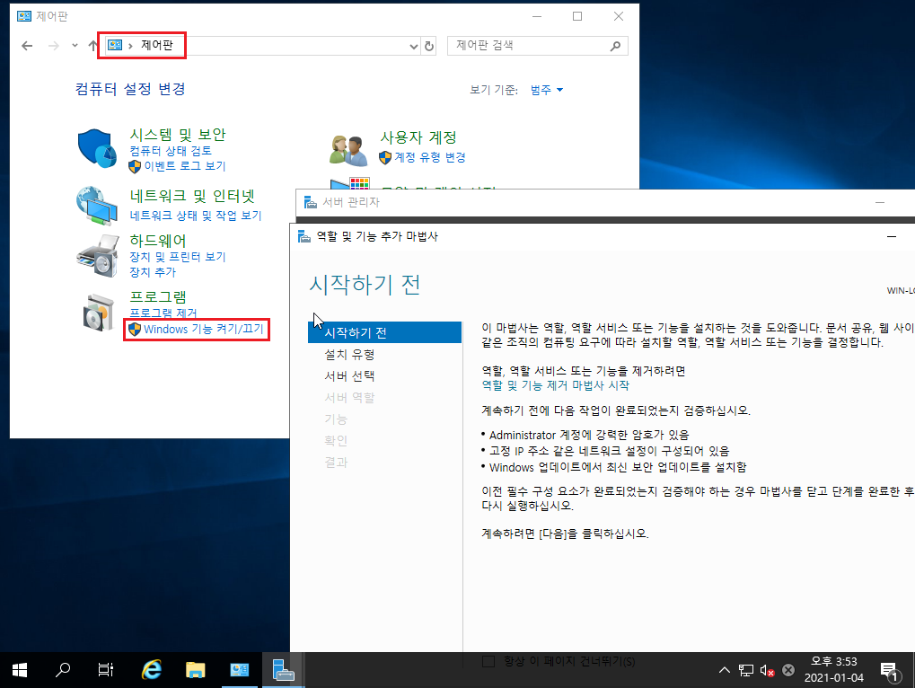The image size is (915, 688).
Task: Open recent locations dropdown in Control Panel
Action: click(75, 46)
